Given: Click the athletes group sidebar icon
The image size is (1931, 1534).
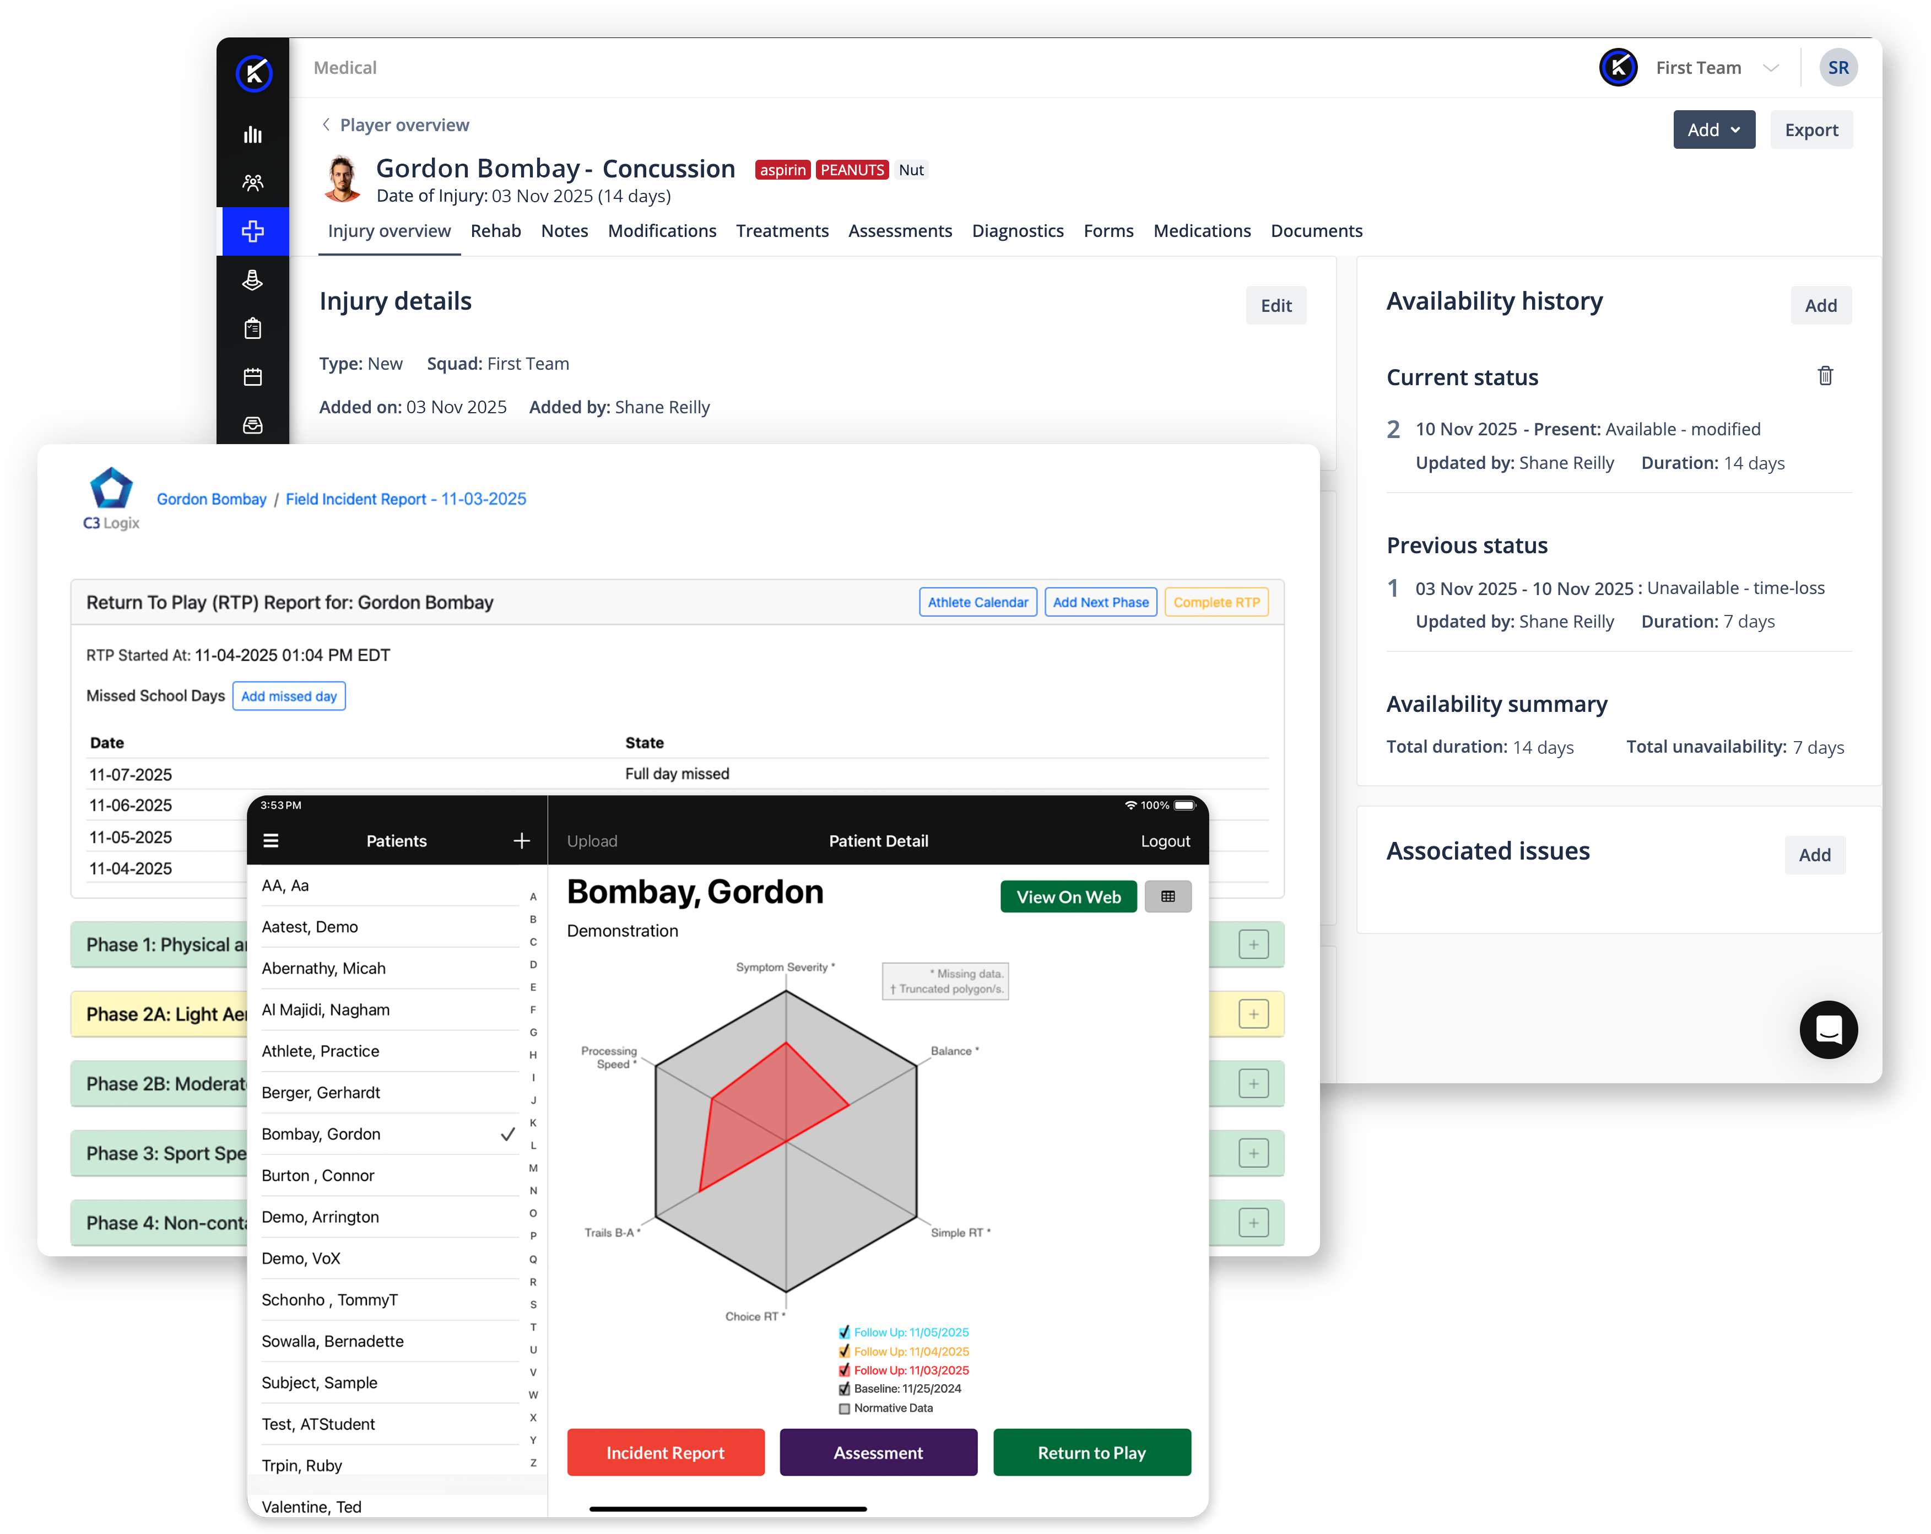Looking at the screenshot, I should (252, 183).
